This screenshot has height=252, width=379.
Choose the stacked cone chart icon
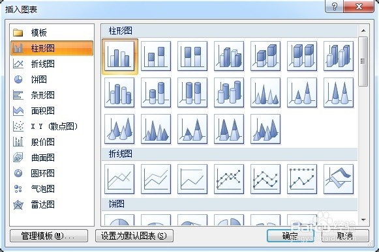click(x=302, y=92)
